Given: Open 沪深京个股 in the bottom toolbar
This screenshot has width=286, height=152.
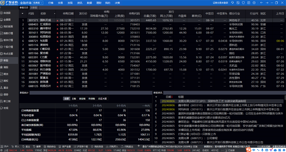Looking at the screenshot, I should click(x=82, y=146).
